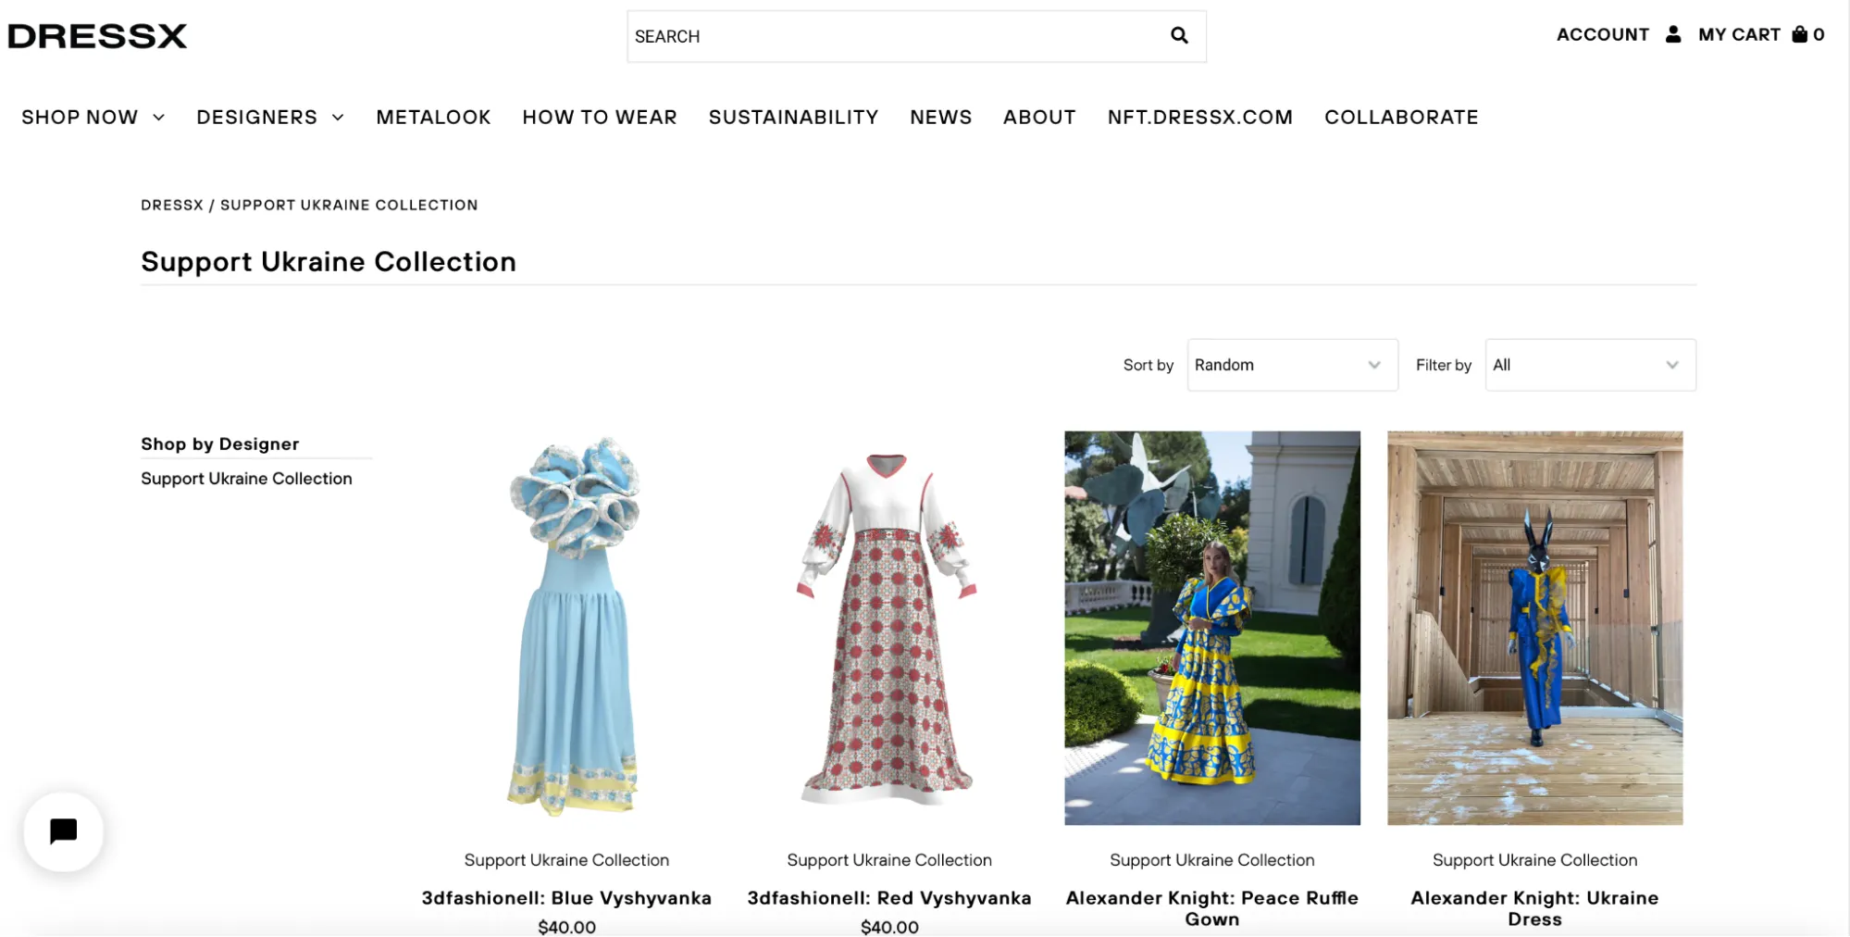
Task: Open the News menu item
Action: (x=940, y=118)
